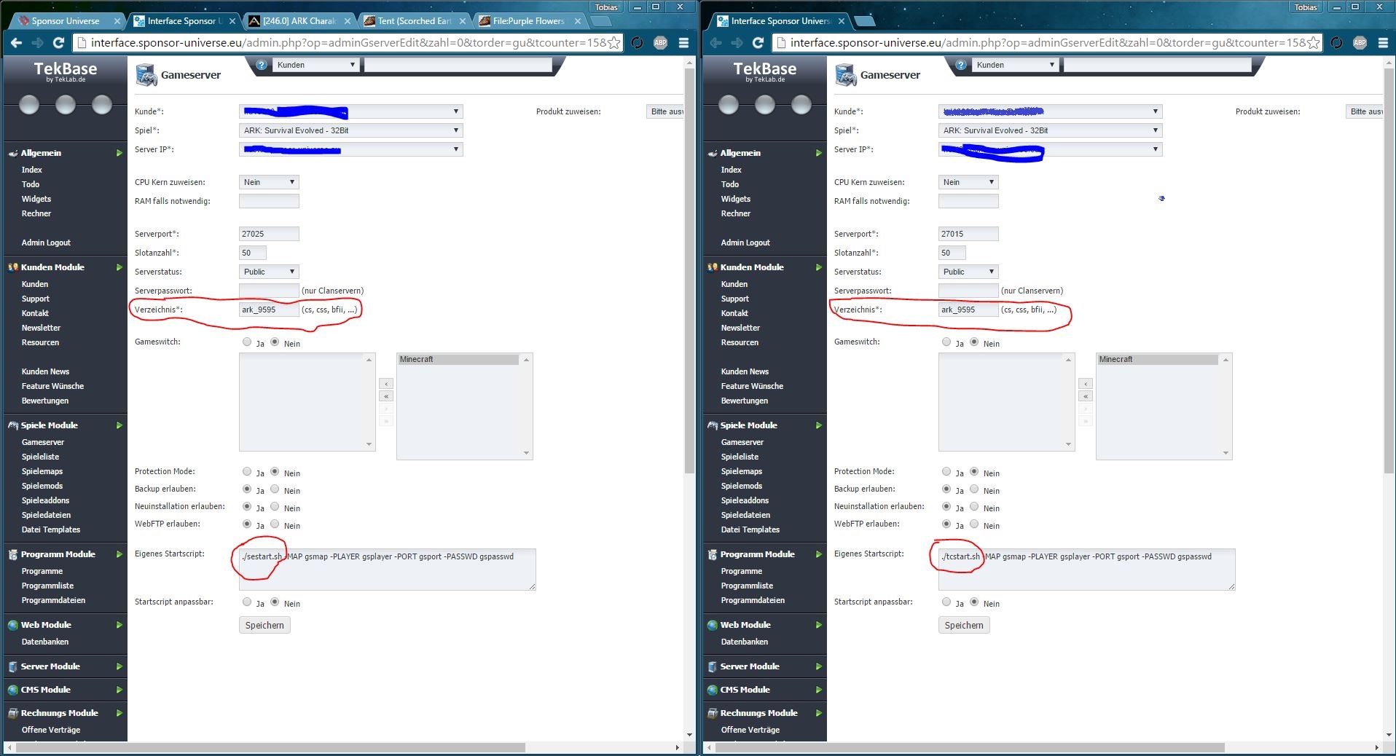
Task: Select Ja for Protection Mode in left form
Action: [247, 472]
